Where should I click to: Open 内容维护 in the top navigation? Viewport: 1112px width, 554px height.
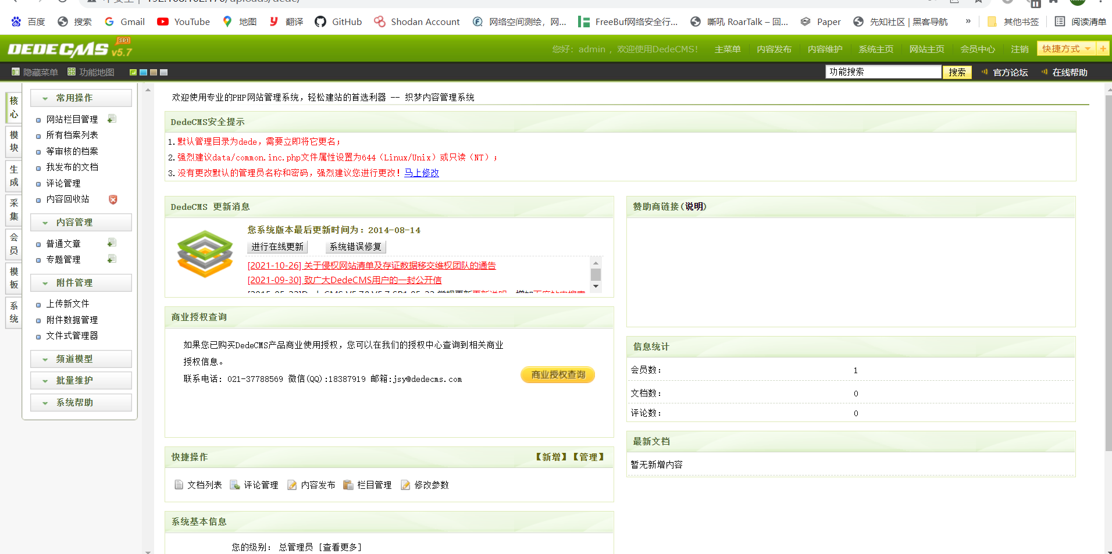tap(825, 49)
